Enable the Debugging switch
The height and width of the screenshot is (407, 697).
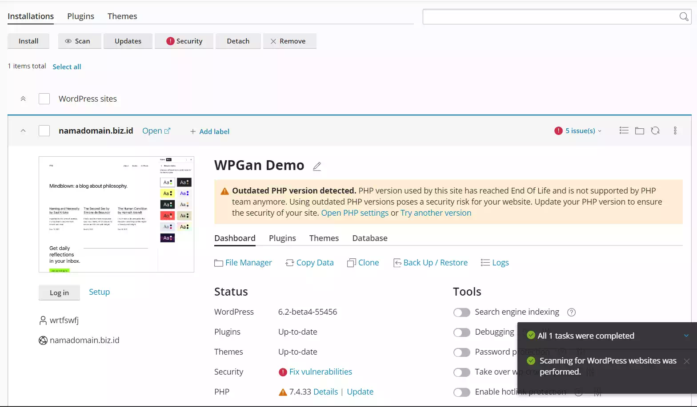(x=461, y=332)
